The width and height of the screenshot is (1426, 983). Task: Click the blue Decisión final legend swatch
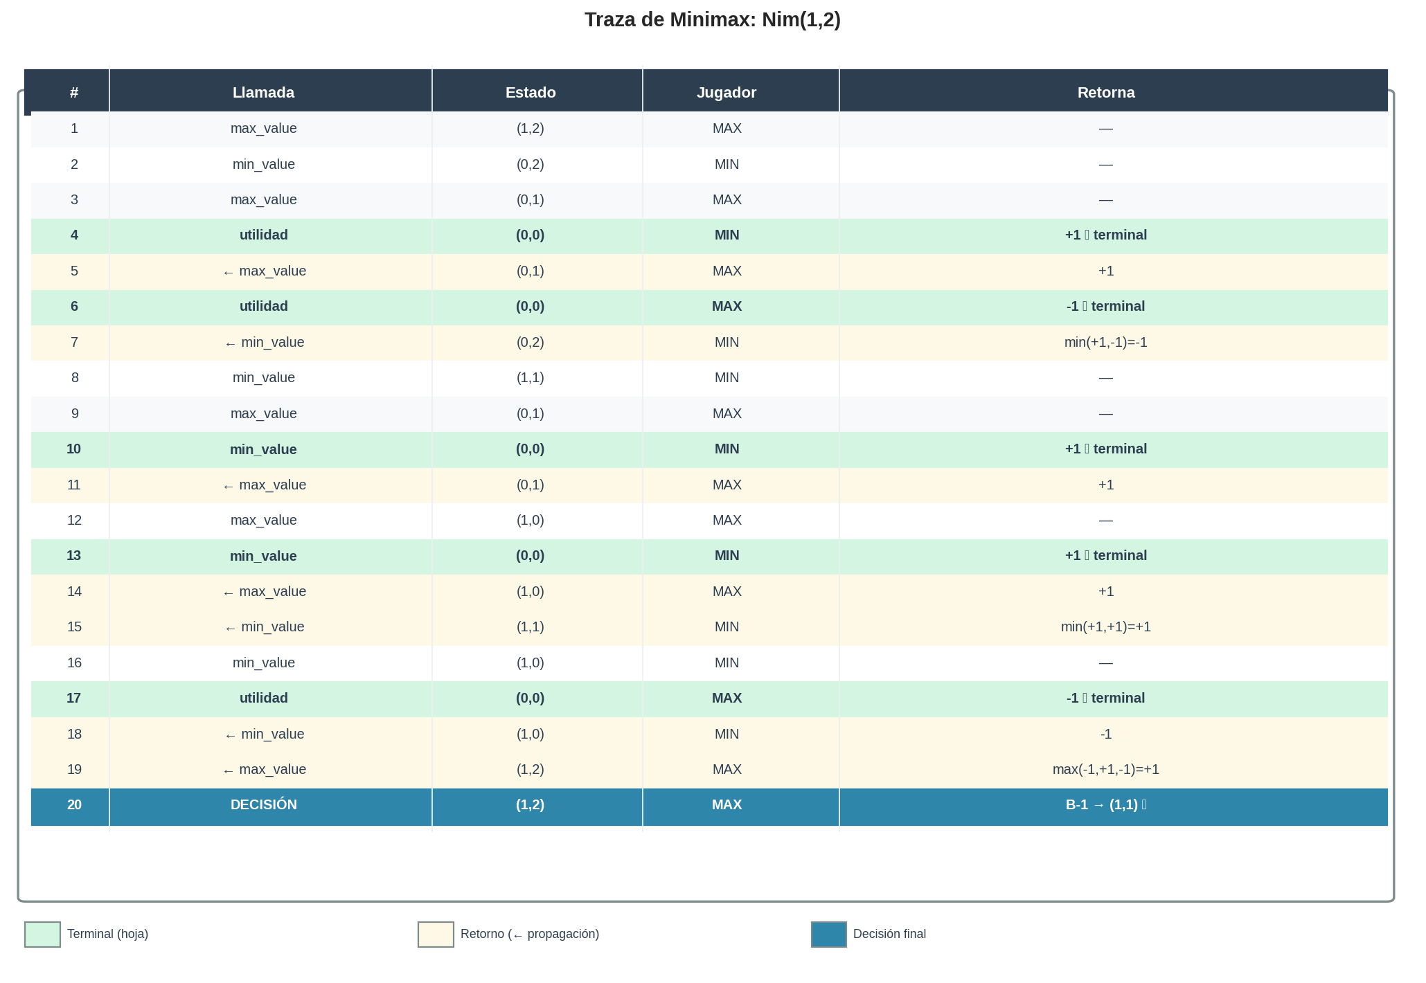(x=828, y=934)
